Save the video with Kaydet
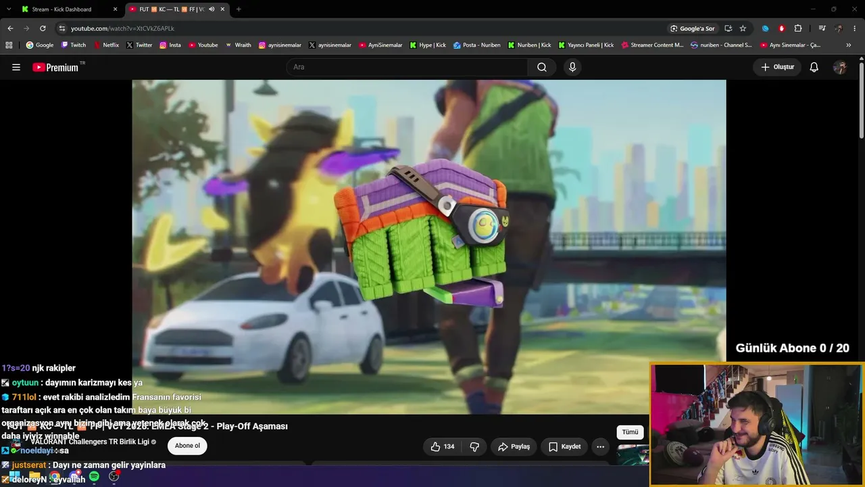 [564, 446]
